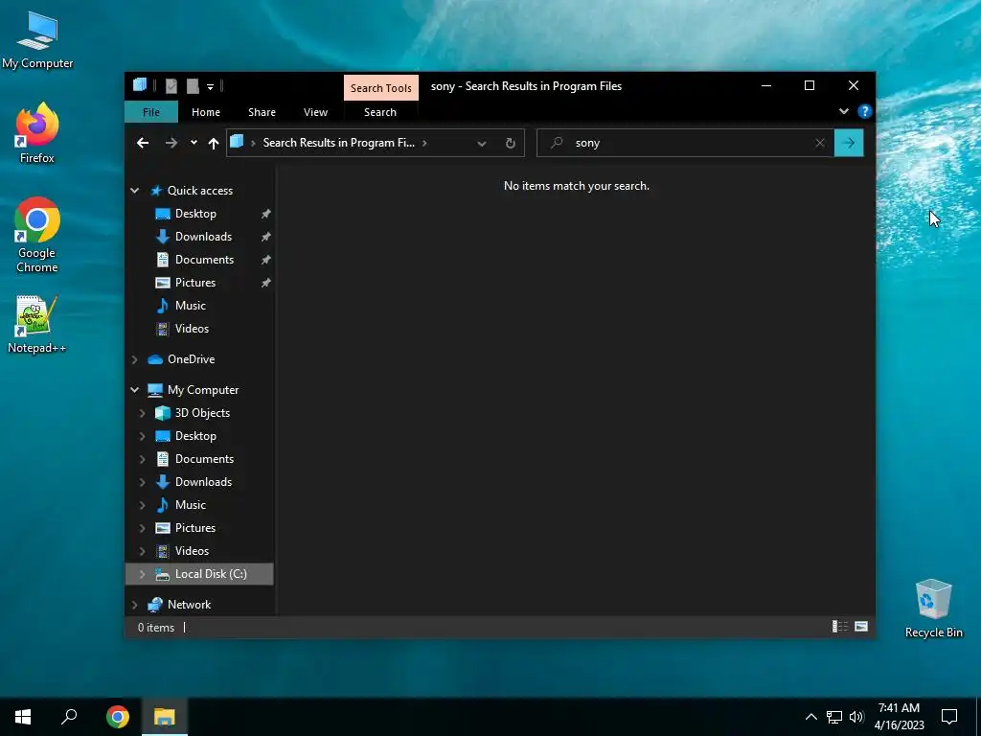
Task: Click the Properties quick access toolbar icon
Action: coord(171,86)
